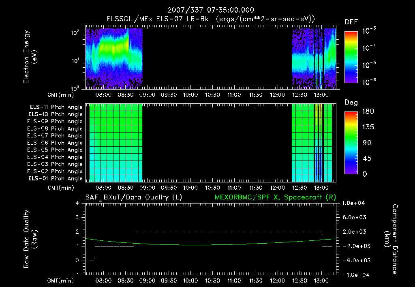Click the '1.0e+04' right axis value

(x=353, y=203)
